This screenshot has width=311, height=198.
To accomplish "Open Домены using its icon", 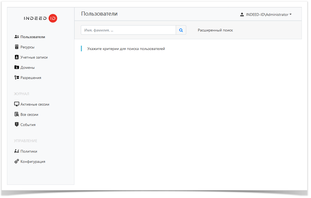I will point(17,67).
